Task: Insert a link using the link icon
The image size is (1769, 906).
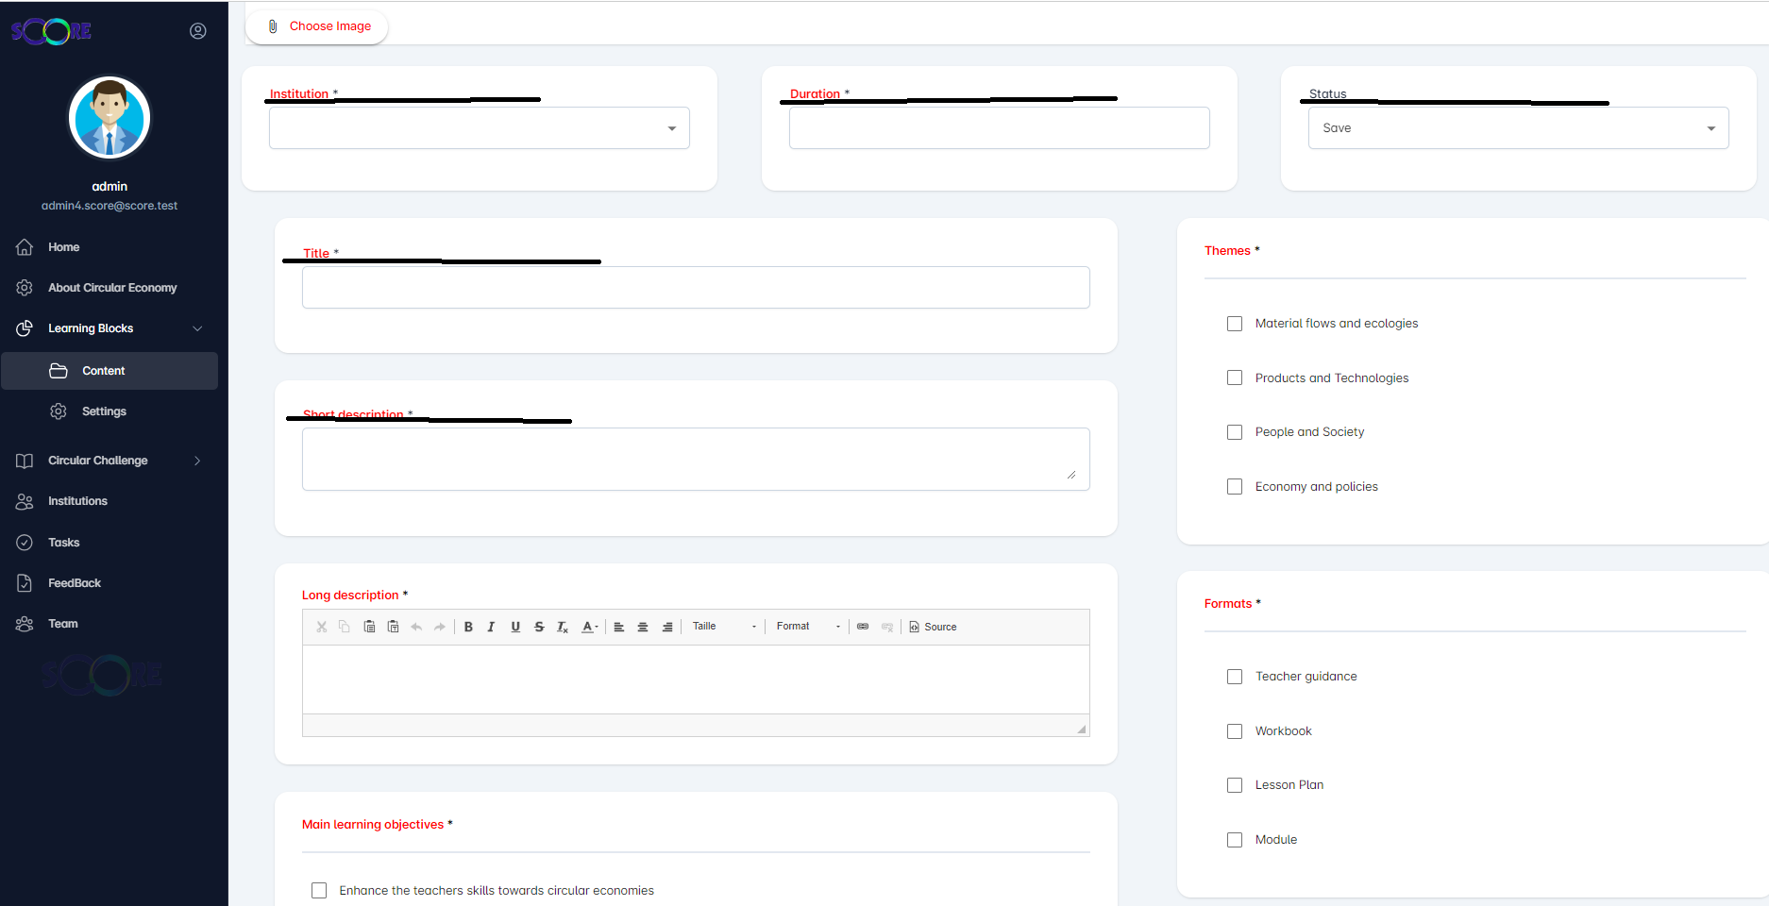Action: click(863, 627)
